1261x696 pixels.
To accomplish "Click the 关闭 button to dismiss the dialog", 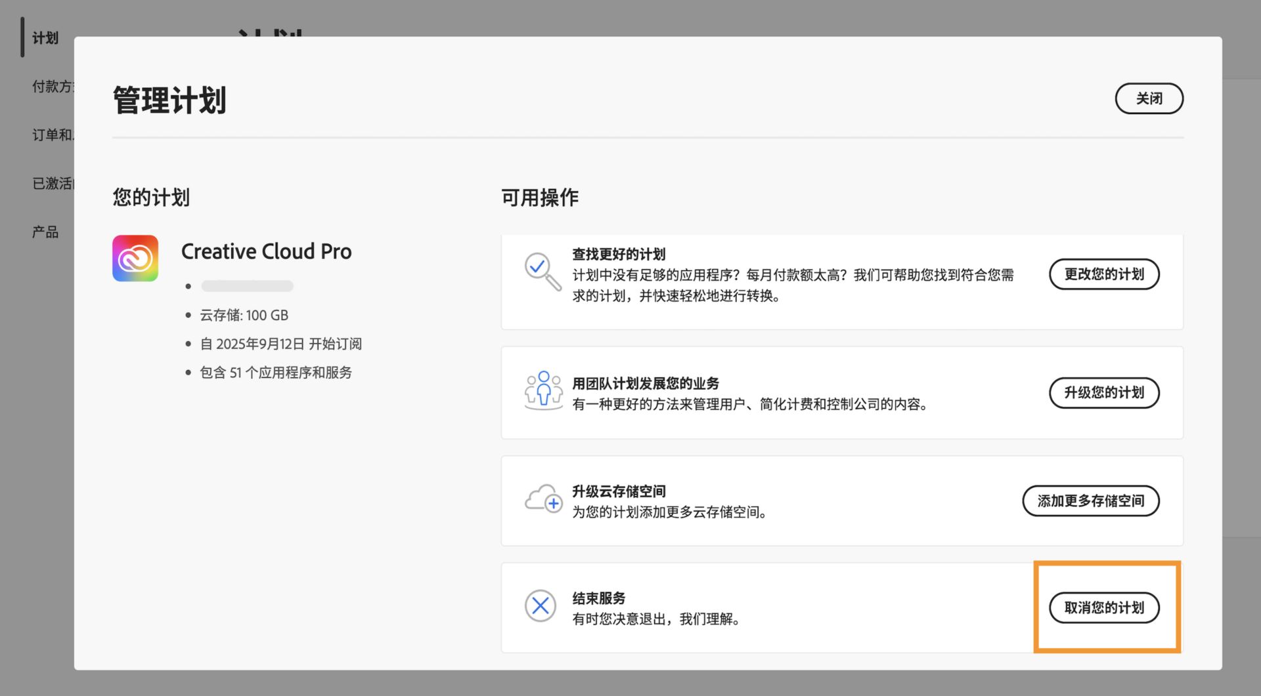I will pyautogui.click(x=1149, y=98).
